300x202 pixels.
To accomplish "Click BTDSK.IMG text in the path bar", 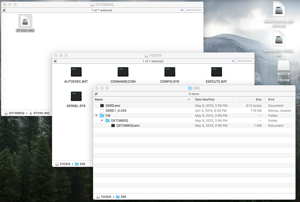I will tap(42, 113).
